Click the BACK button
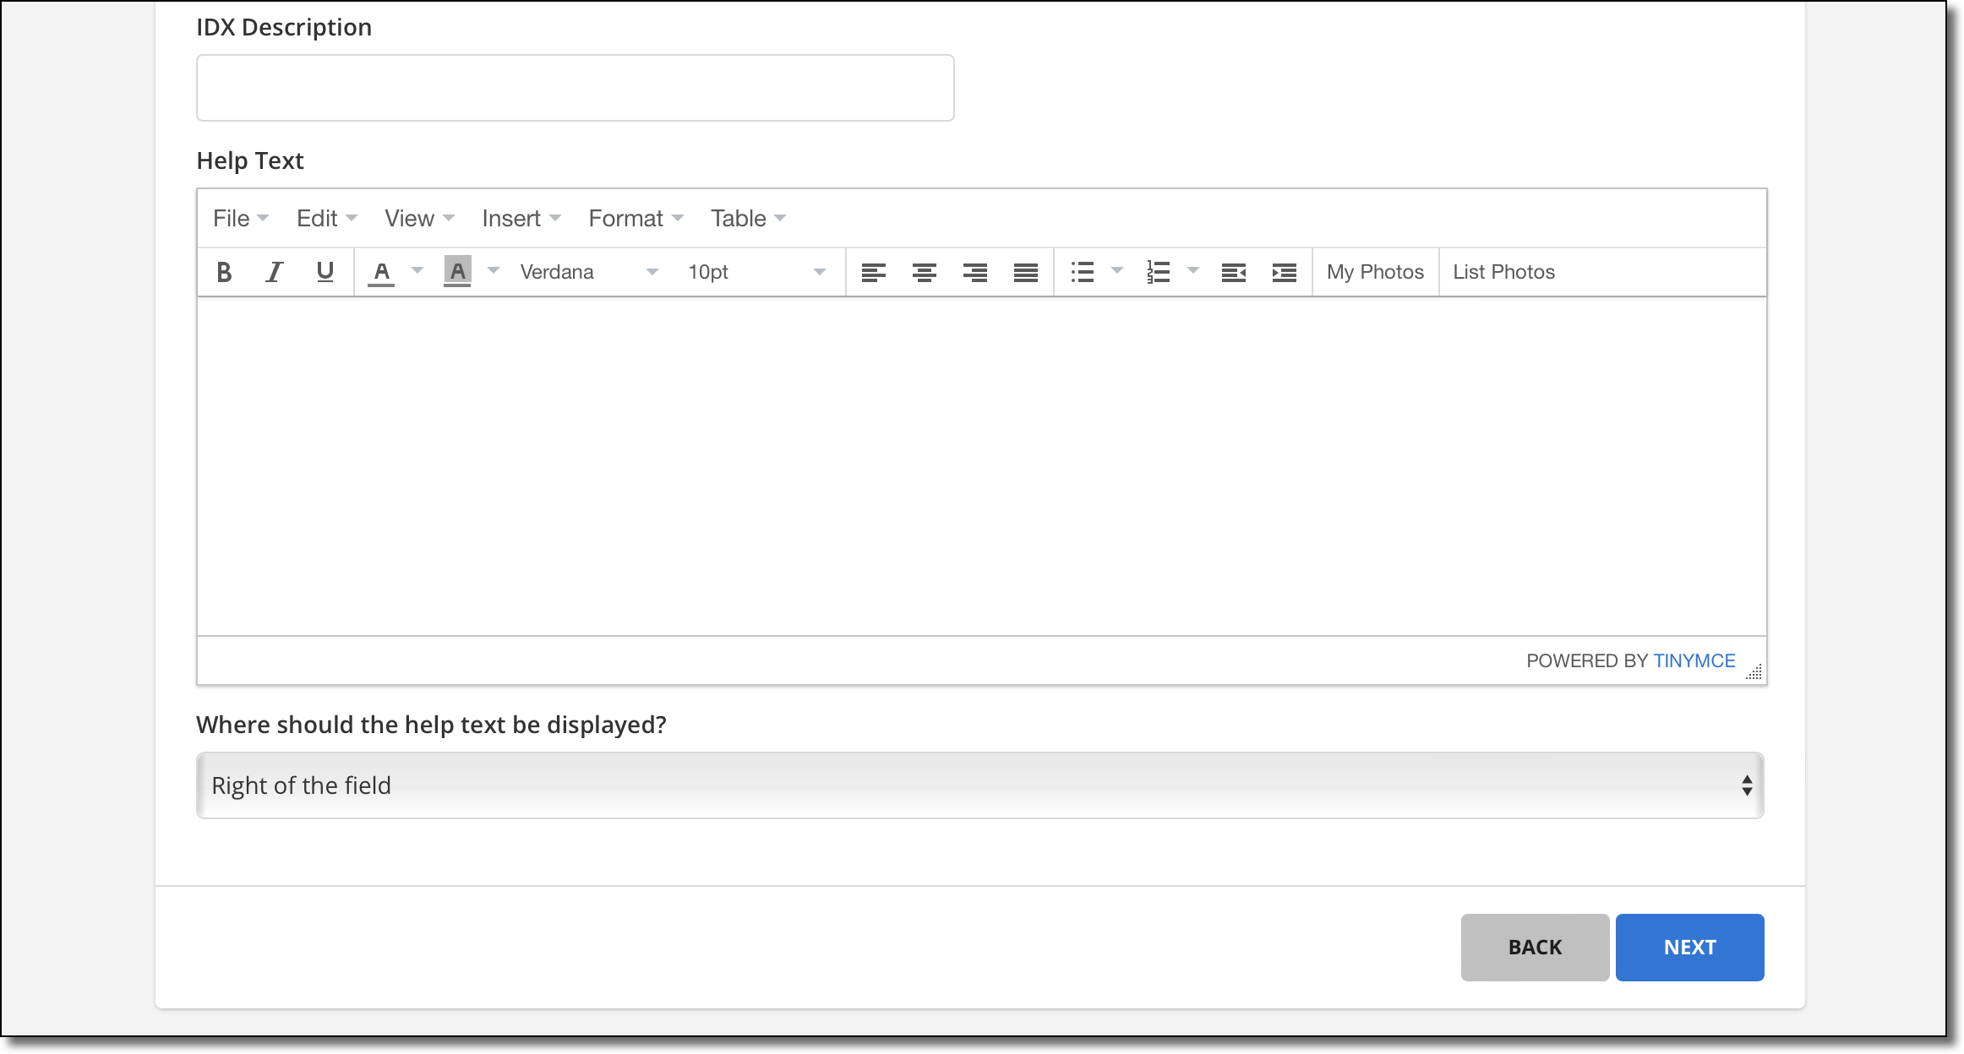1964x1054 pixels. (x=1535, y=948)
